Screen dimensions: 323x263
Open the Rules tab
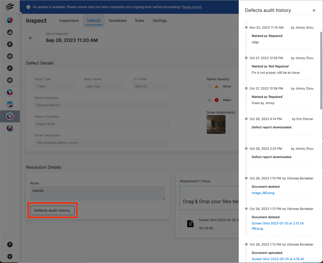[x=139, y=21]
